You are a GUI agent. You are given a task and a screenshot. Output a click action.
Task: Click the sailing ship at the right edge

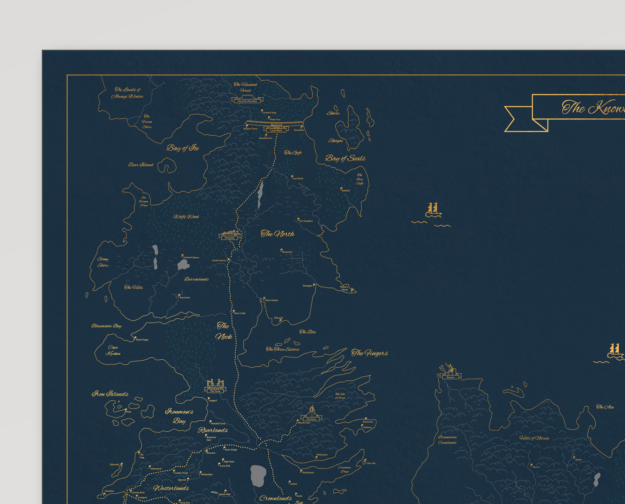pos(615,351)
